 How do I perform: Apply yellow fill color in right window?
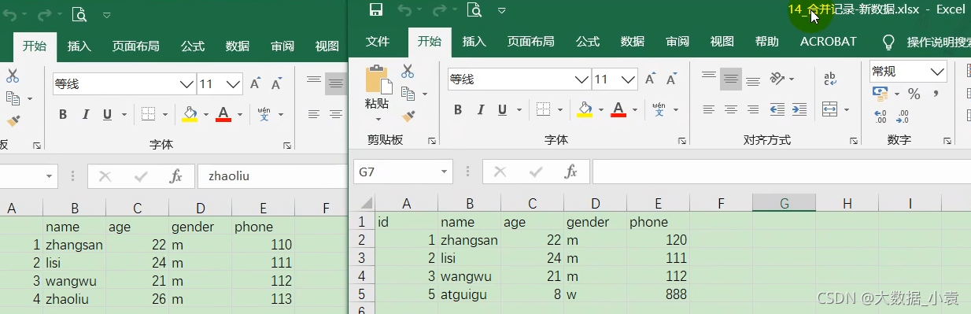(585, 109)
